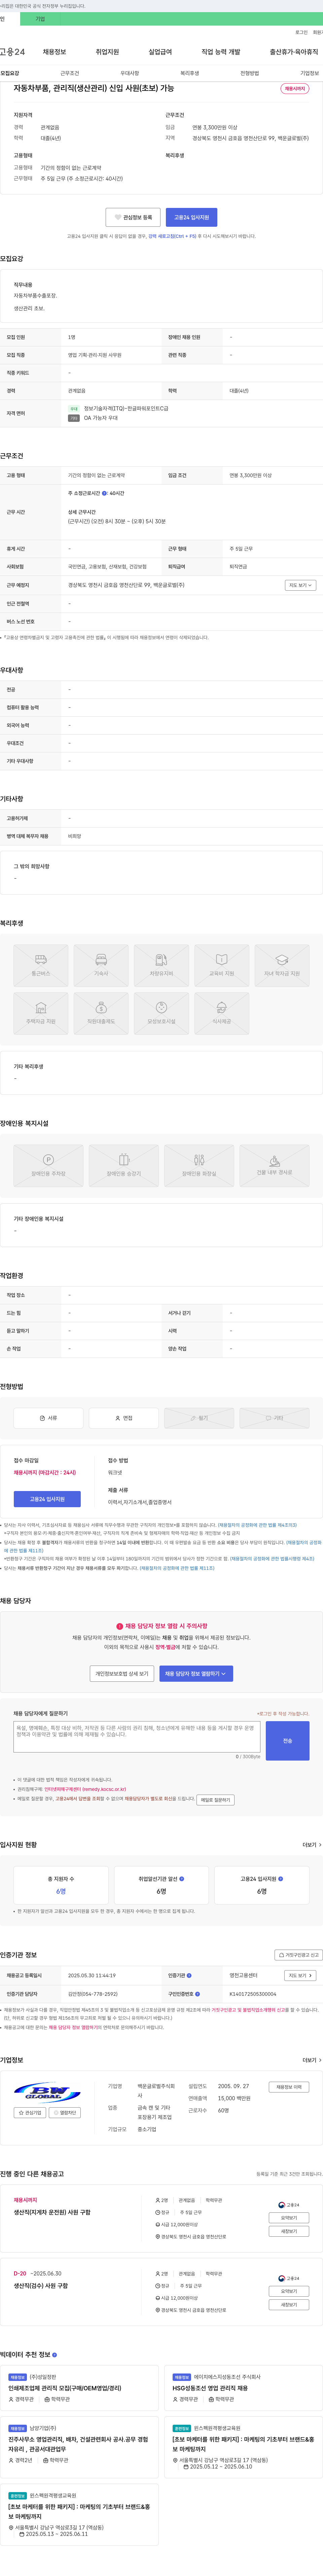
Task: Click info icon next to 구인인증번호
Action: [x=197, y=1994]
